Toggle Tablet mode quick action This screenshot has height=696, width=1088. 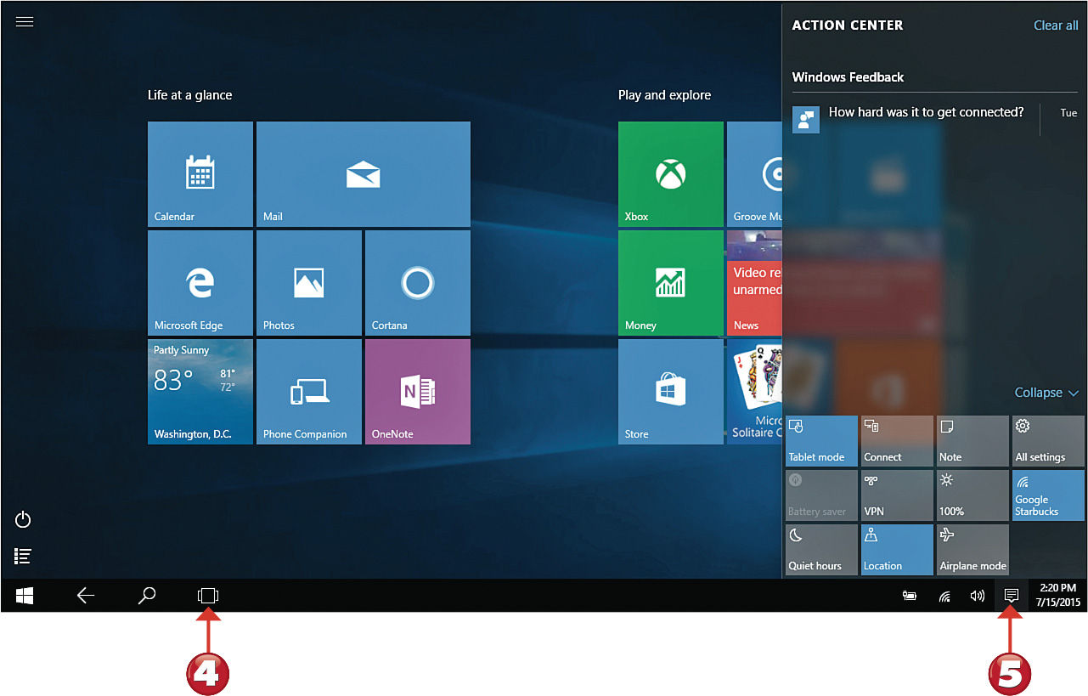[x=821, y=441]
